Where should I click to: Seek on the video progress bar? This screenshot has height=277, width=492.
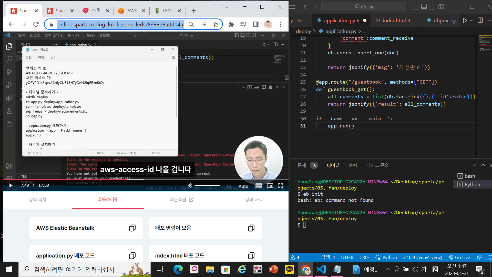coord(146,180)
